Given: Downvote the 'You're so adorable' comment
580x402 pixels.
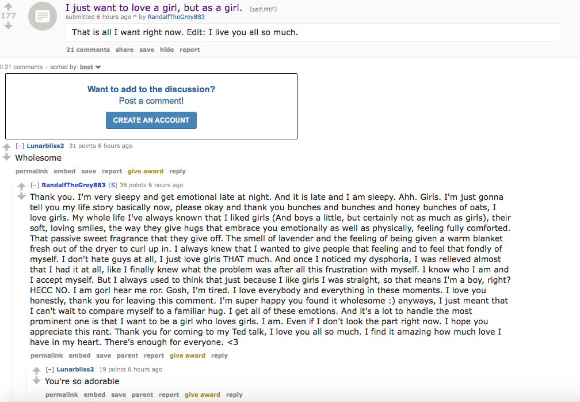Looking at the screenshot, I should point(36,380).
